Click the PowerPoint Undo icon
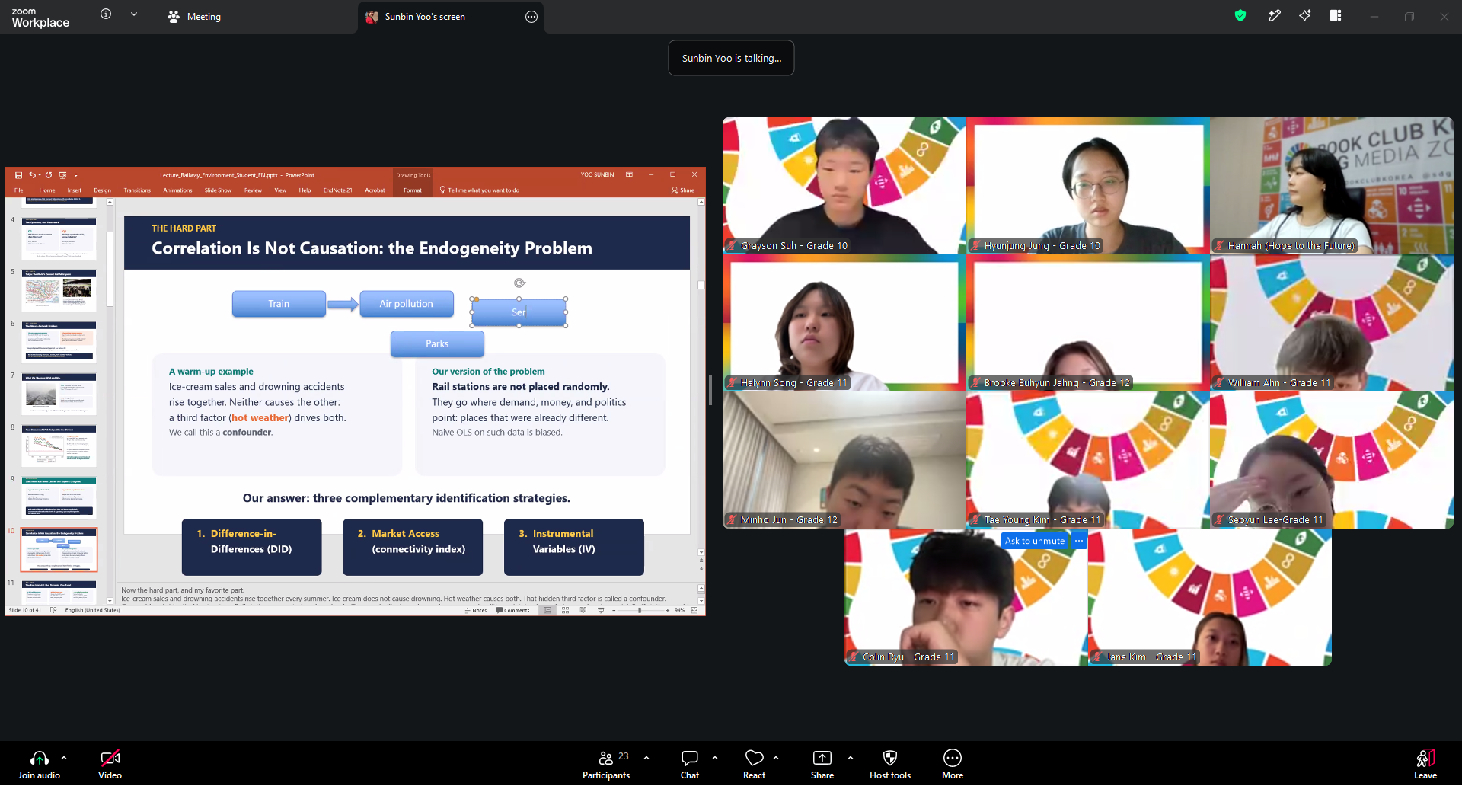This screenshot has width=1462, height=786. (x=32, y=175)
